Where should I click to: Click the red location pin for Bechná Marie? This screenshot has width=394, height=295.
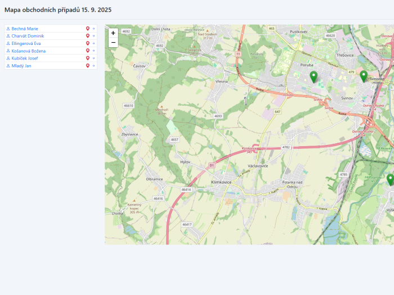pos(88,29)
